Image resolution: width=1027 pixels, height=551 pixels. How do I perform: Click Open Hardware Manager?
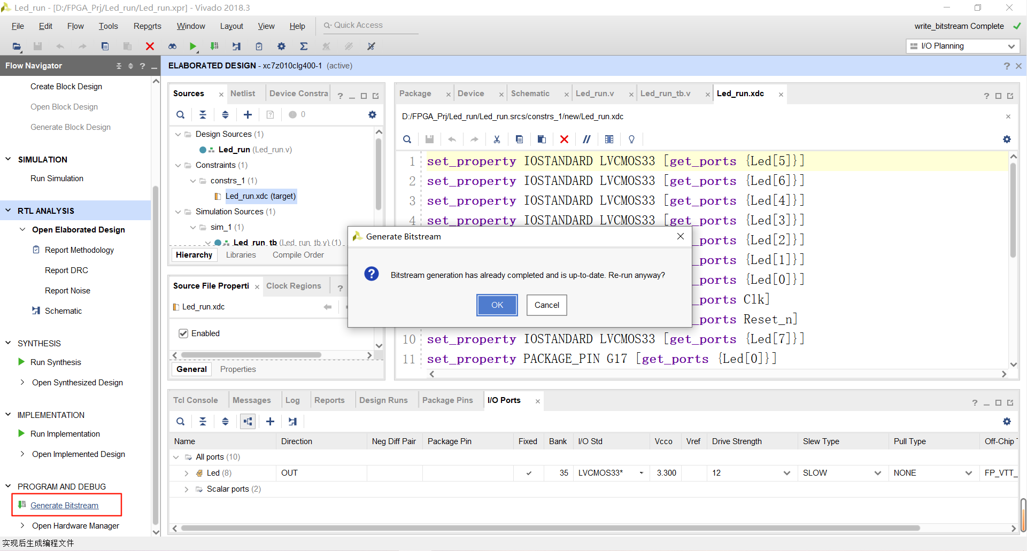(75, 526)
